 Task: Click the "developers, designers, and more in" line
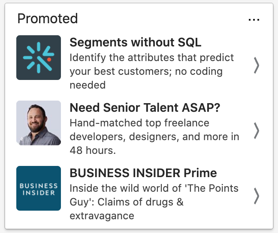tap(154, 137)
